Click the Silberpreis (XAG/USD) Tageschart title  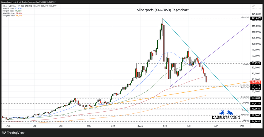coord(163,10)
